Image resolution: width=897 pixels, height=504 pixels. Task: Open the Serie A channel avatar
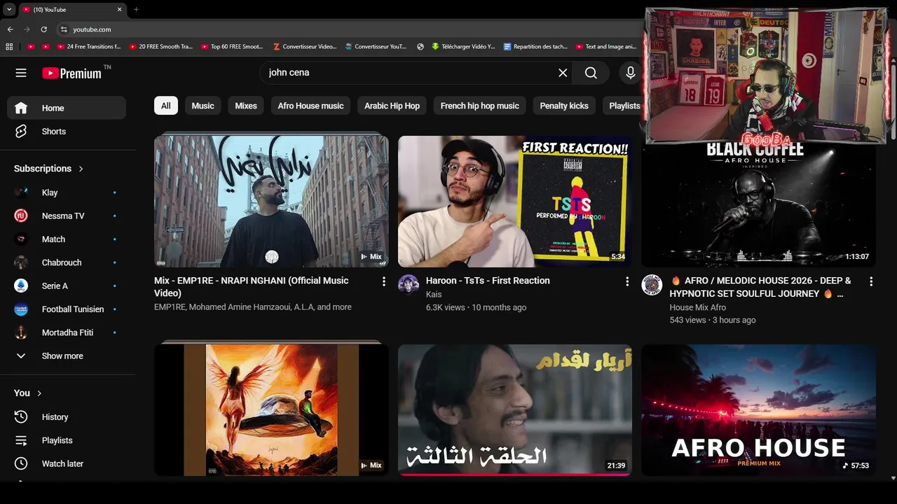pyautogui.click(x=21, y=286)
